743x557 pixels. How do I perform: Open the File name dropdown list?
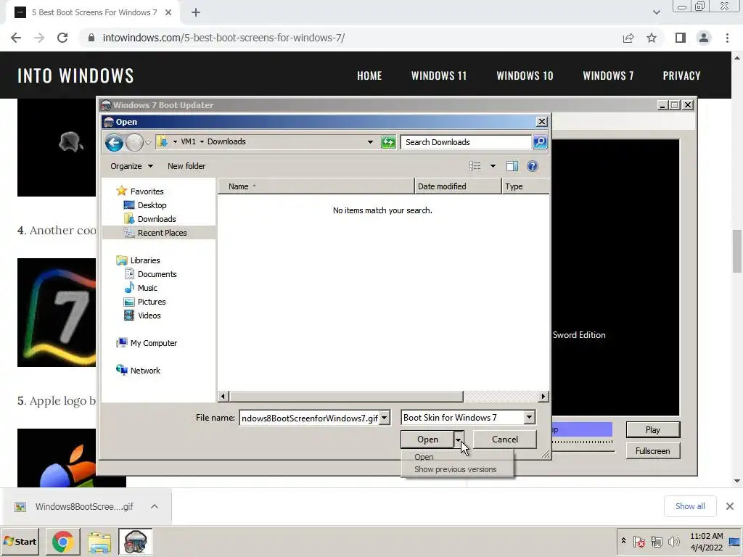pos(385,418)
